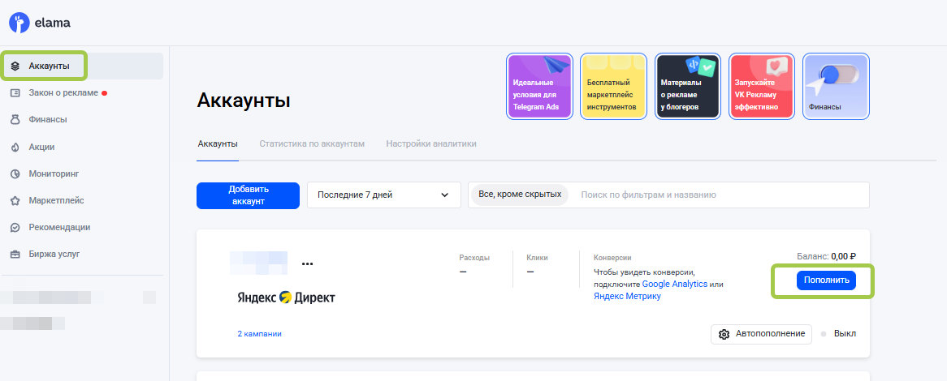Click the Добавить аккаунт button

[248, 195]
